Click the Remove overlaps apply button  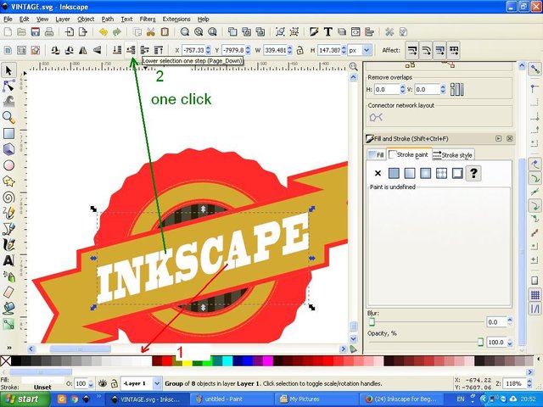click(x=456, y=89)
